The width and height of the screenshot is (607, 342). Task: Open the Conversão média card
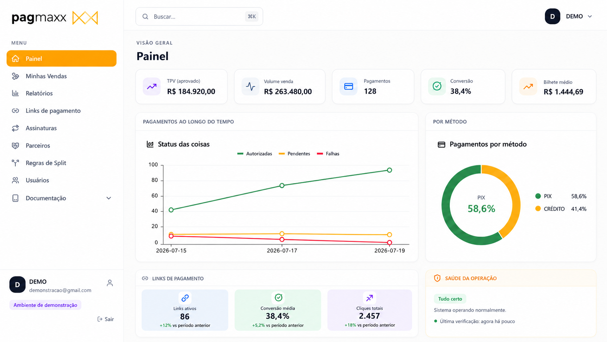point(278,310)
